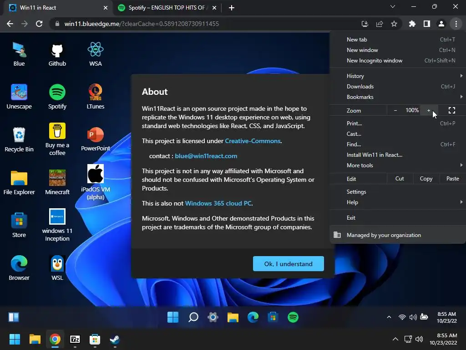This screenshot has width=466, height=350.
Task: Open 7-Zip in the host taskbar
Action: [75, 339]
